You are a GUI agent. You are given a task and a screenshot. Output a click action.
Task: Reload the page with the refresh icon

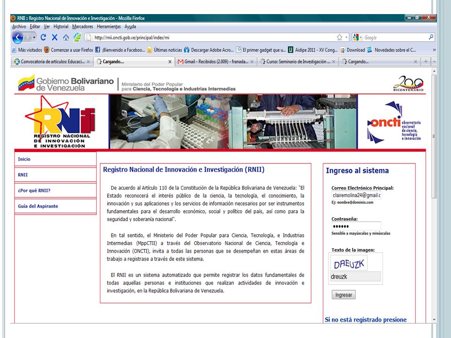click(x=43, y=38)
